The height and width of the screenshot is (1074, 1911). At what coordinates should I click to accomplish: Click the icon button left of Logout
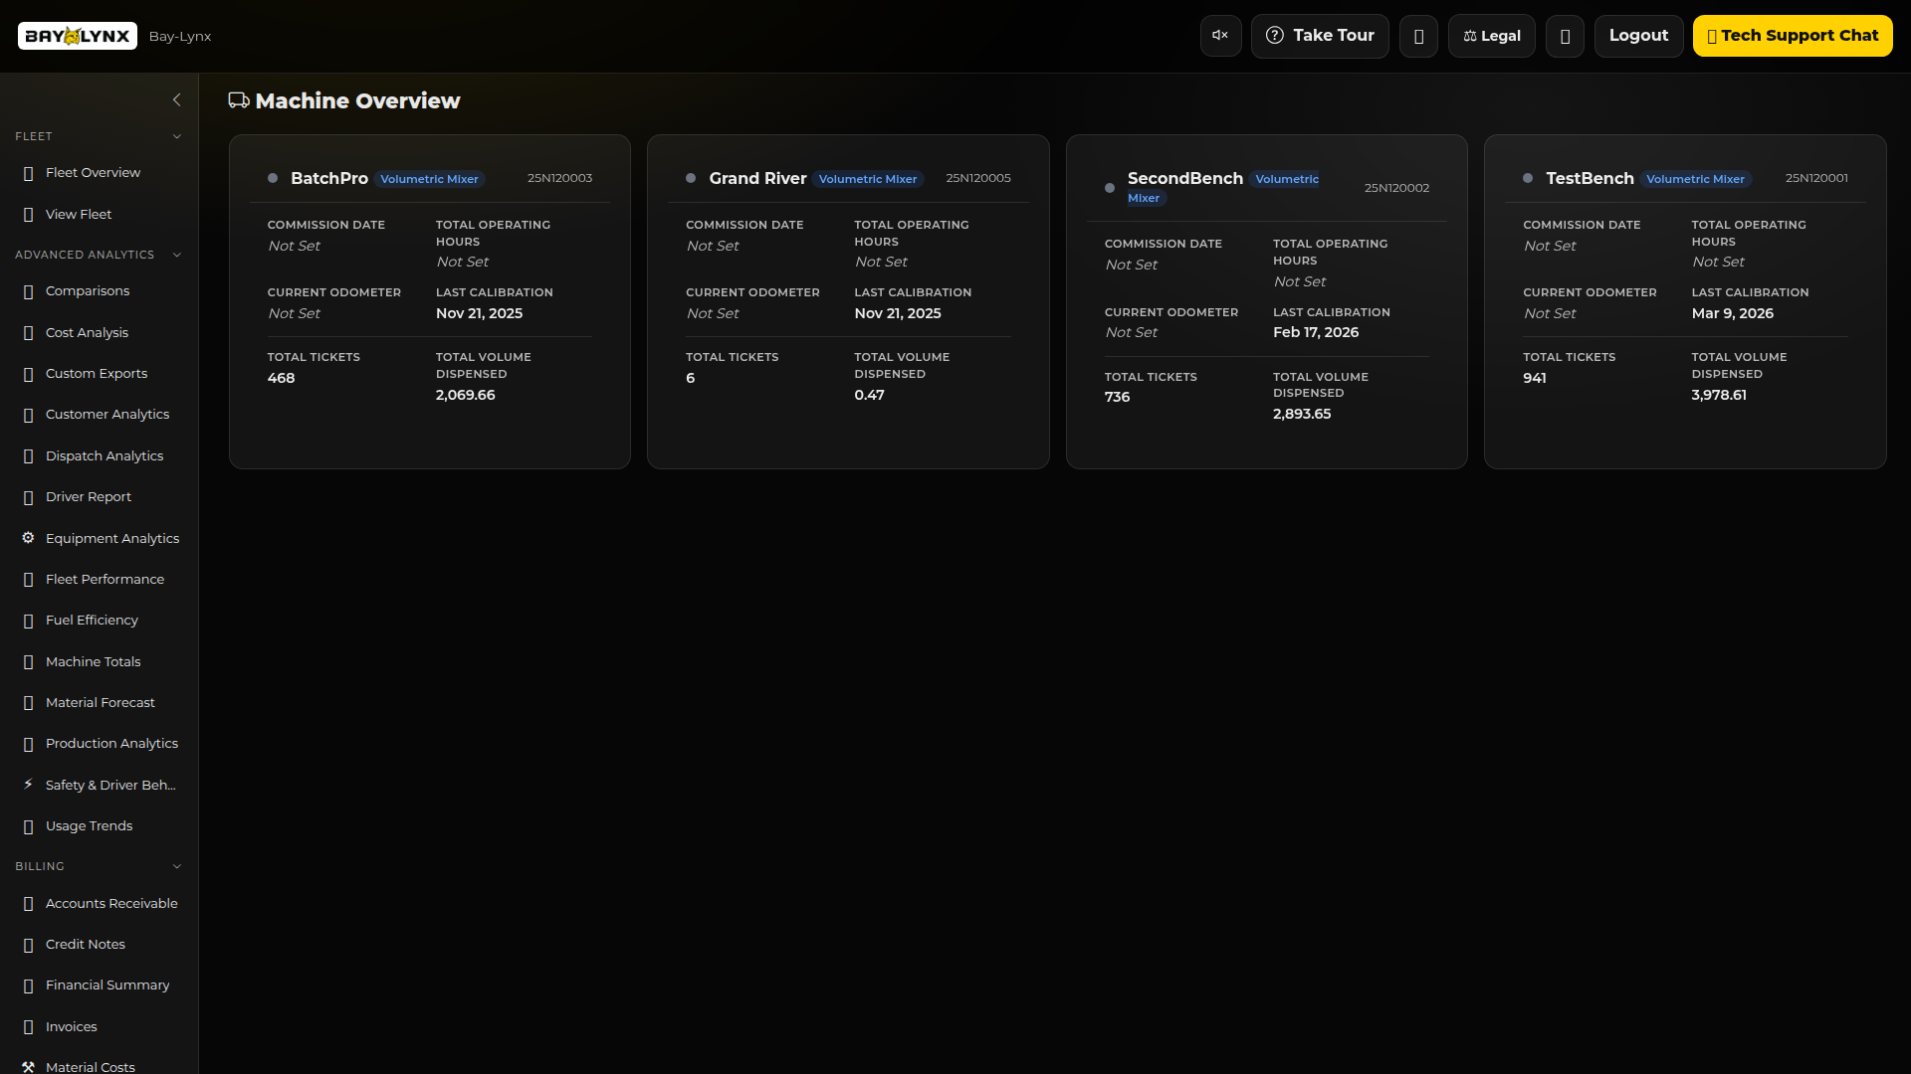[x=1565, y=36]
